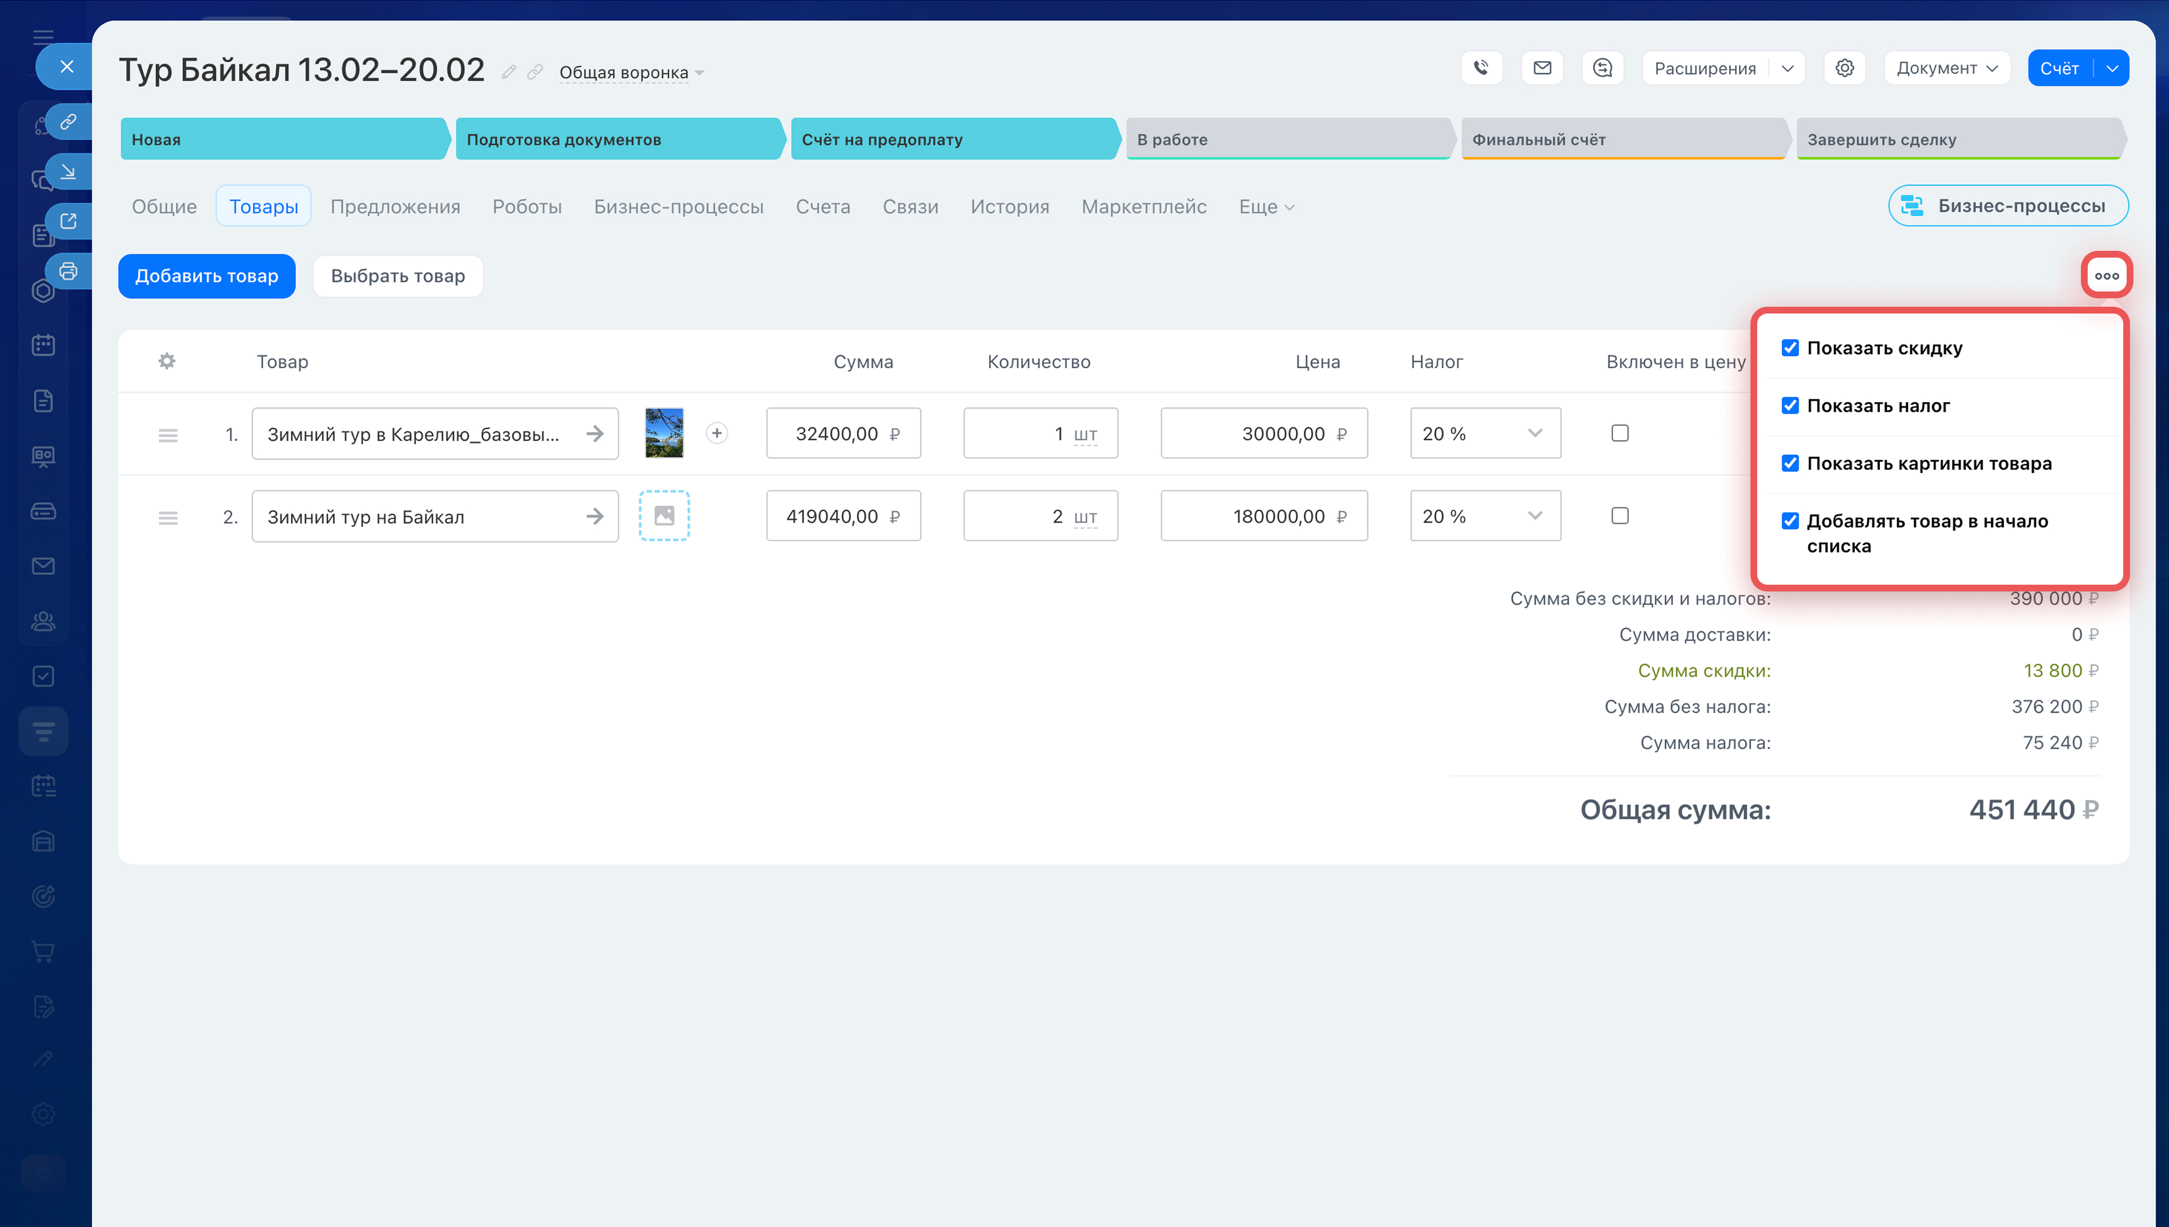Check Включен в цену for first product

click(1619, 433)
